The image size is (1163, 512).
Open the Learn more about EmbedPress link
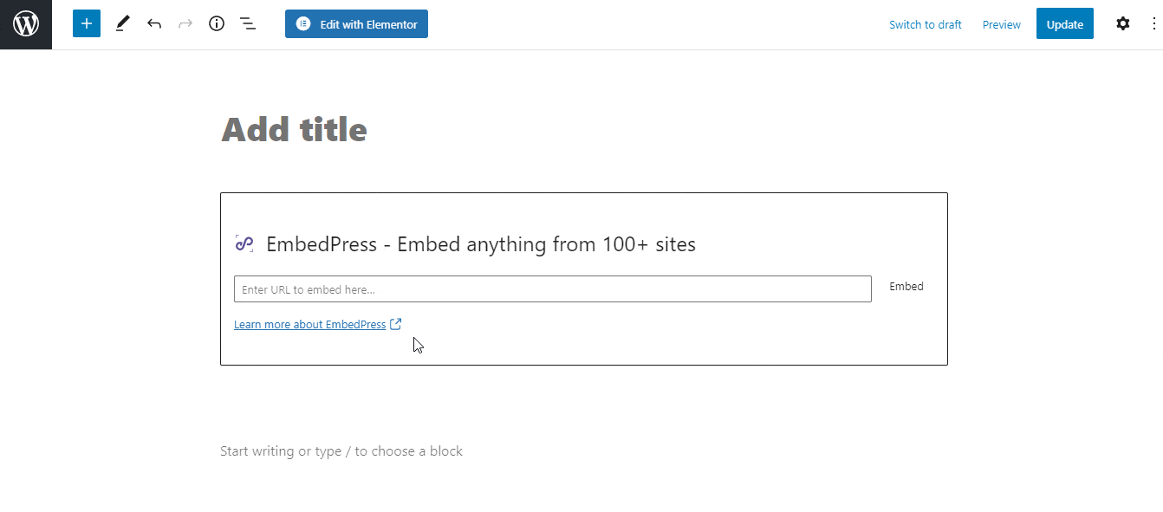pos(309,324)
